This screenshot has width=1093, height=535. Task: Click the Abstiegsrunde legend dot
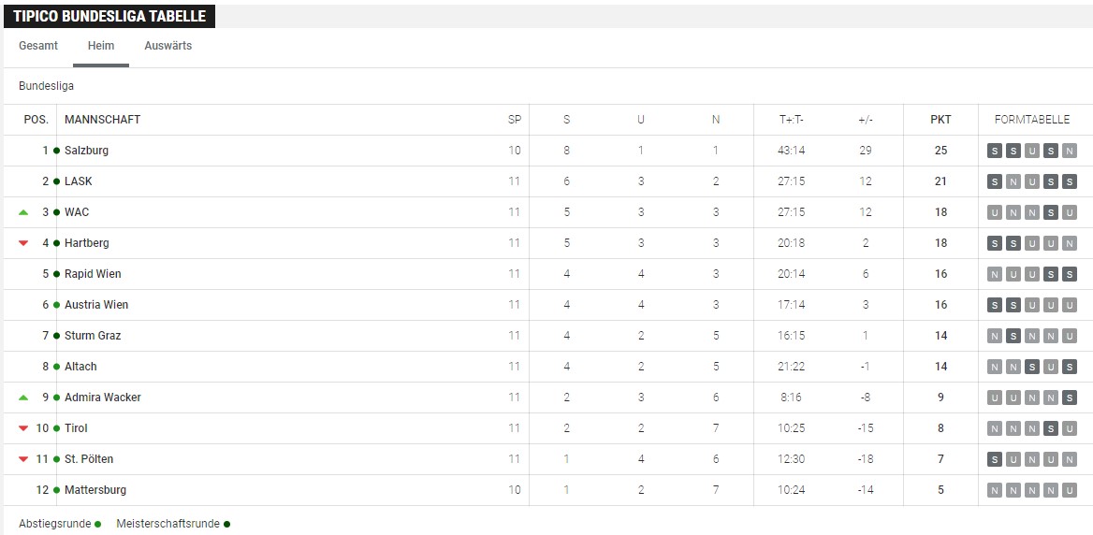click(97, 525)
